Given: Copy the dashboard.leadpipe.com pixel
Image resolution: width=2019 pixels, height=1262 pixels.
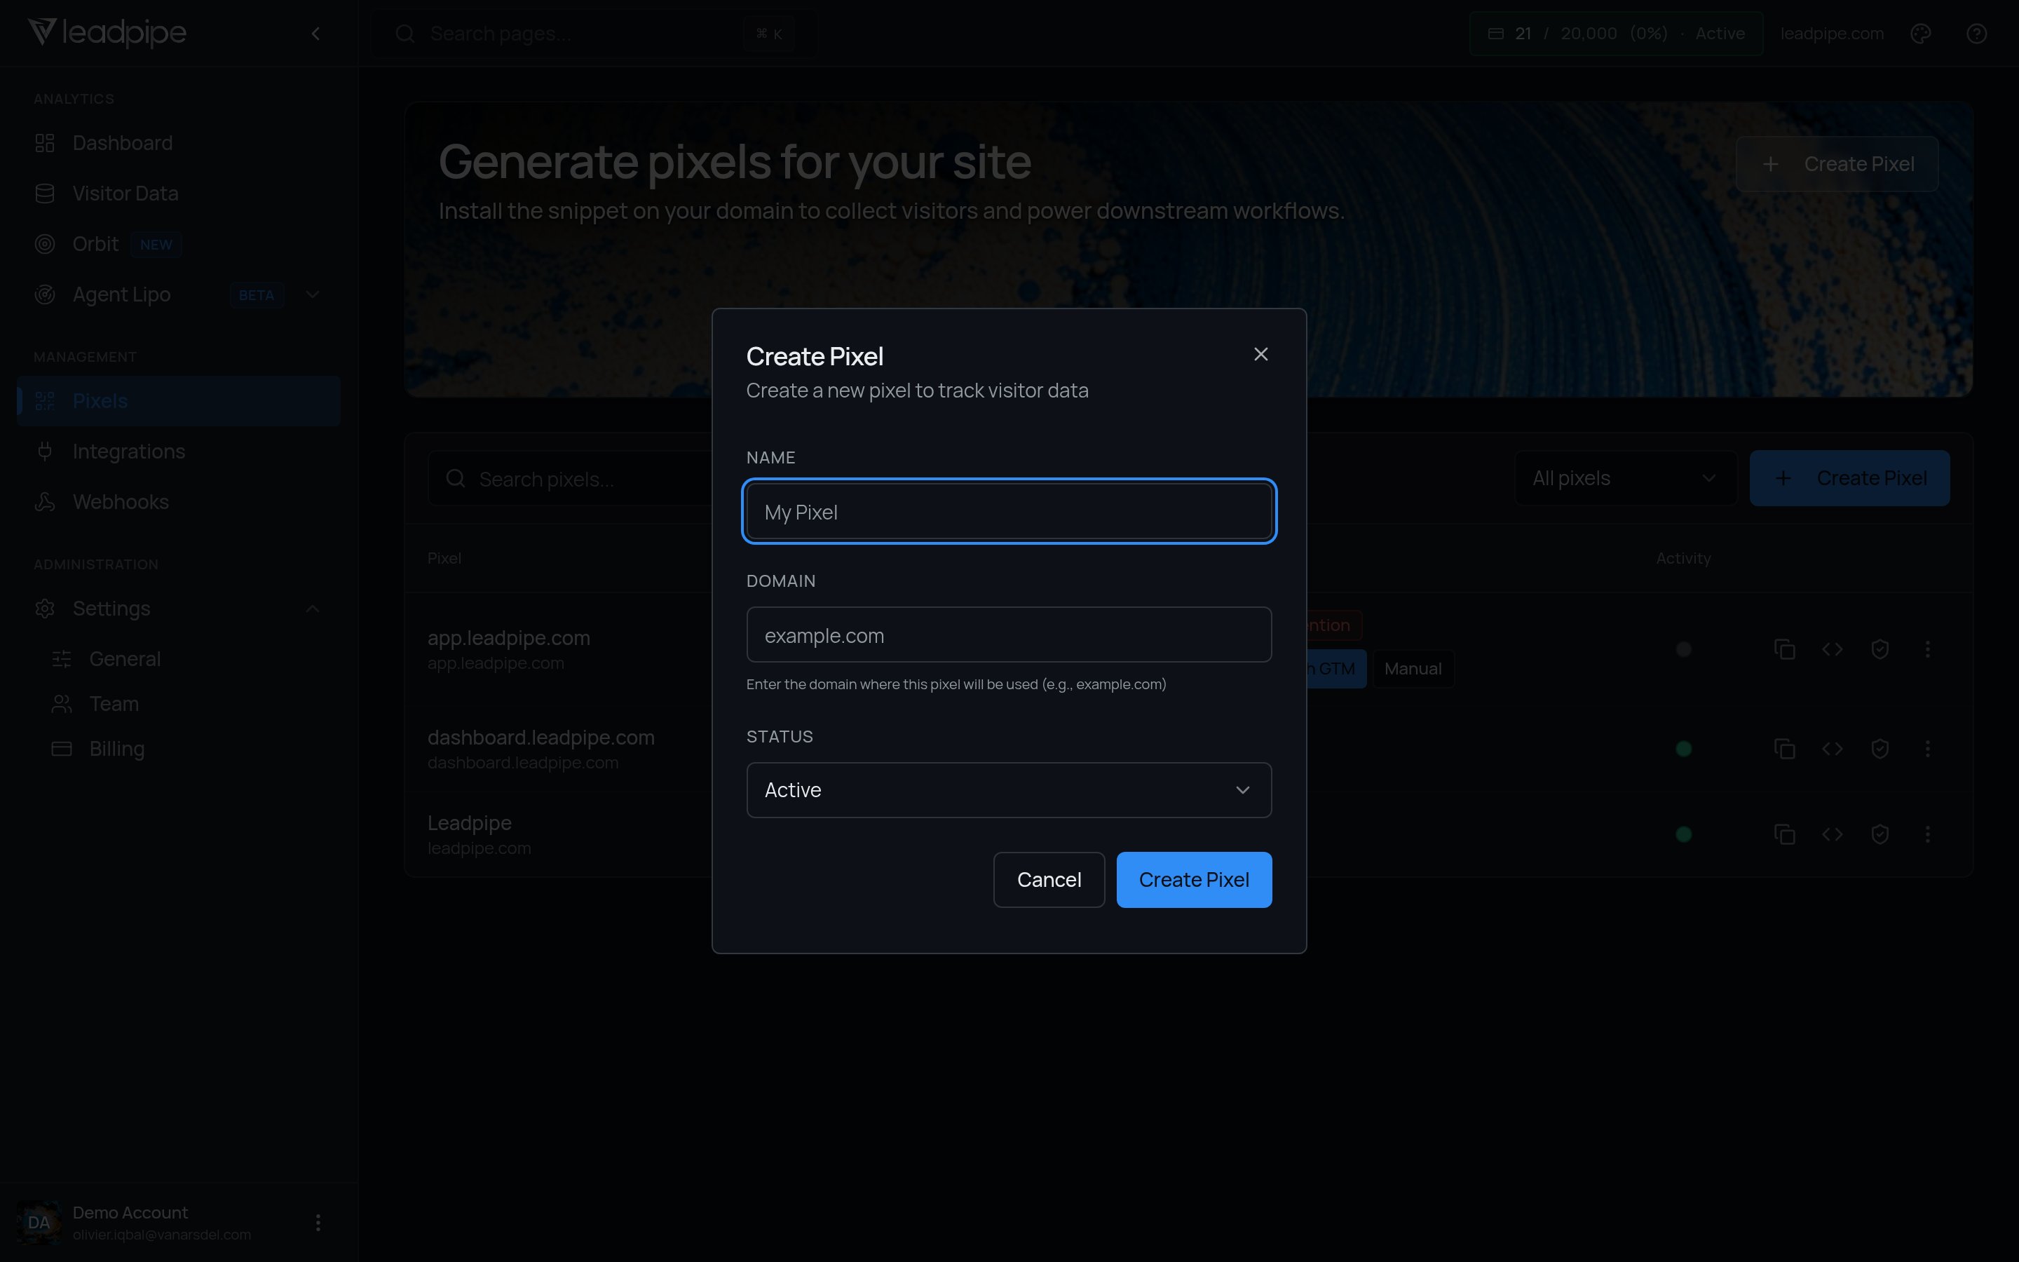Looking at the screenshot, I should [x=1785, y=749].
